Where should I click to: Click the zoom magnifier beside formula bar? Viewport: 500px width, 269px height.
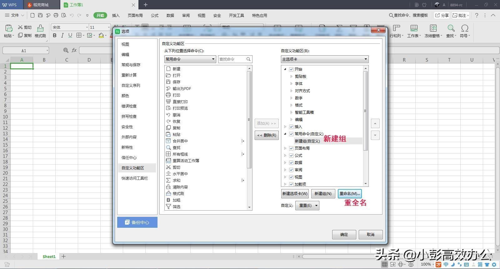66,50
